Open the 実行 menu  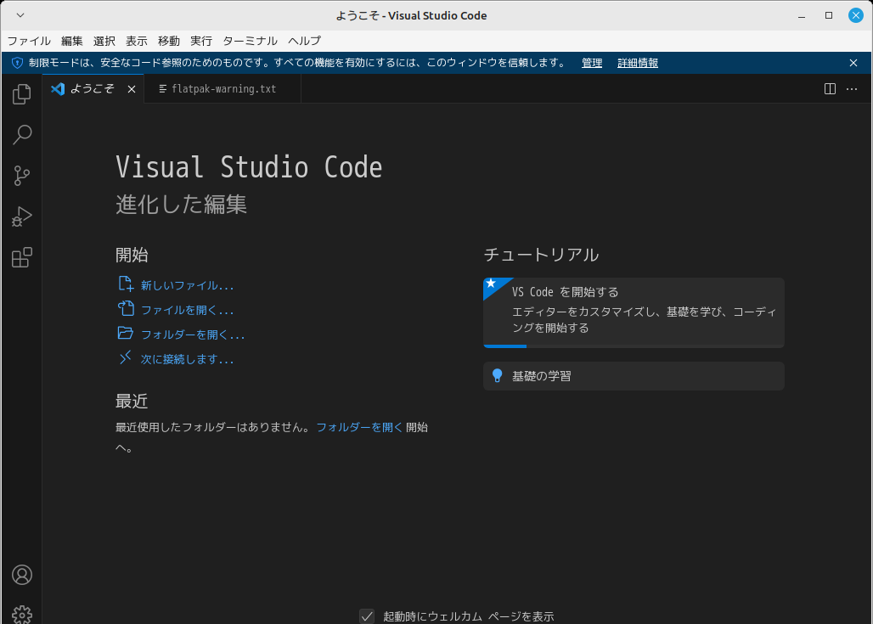[x=201, y=41]
